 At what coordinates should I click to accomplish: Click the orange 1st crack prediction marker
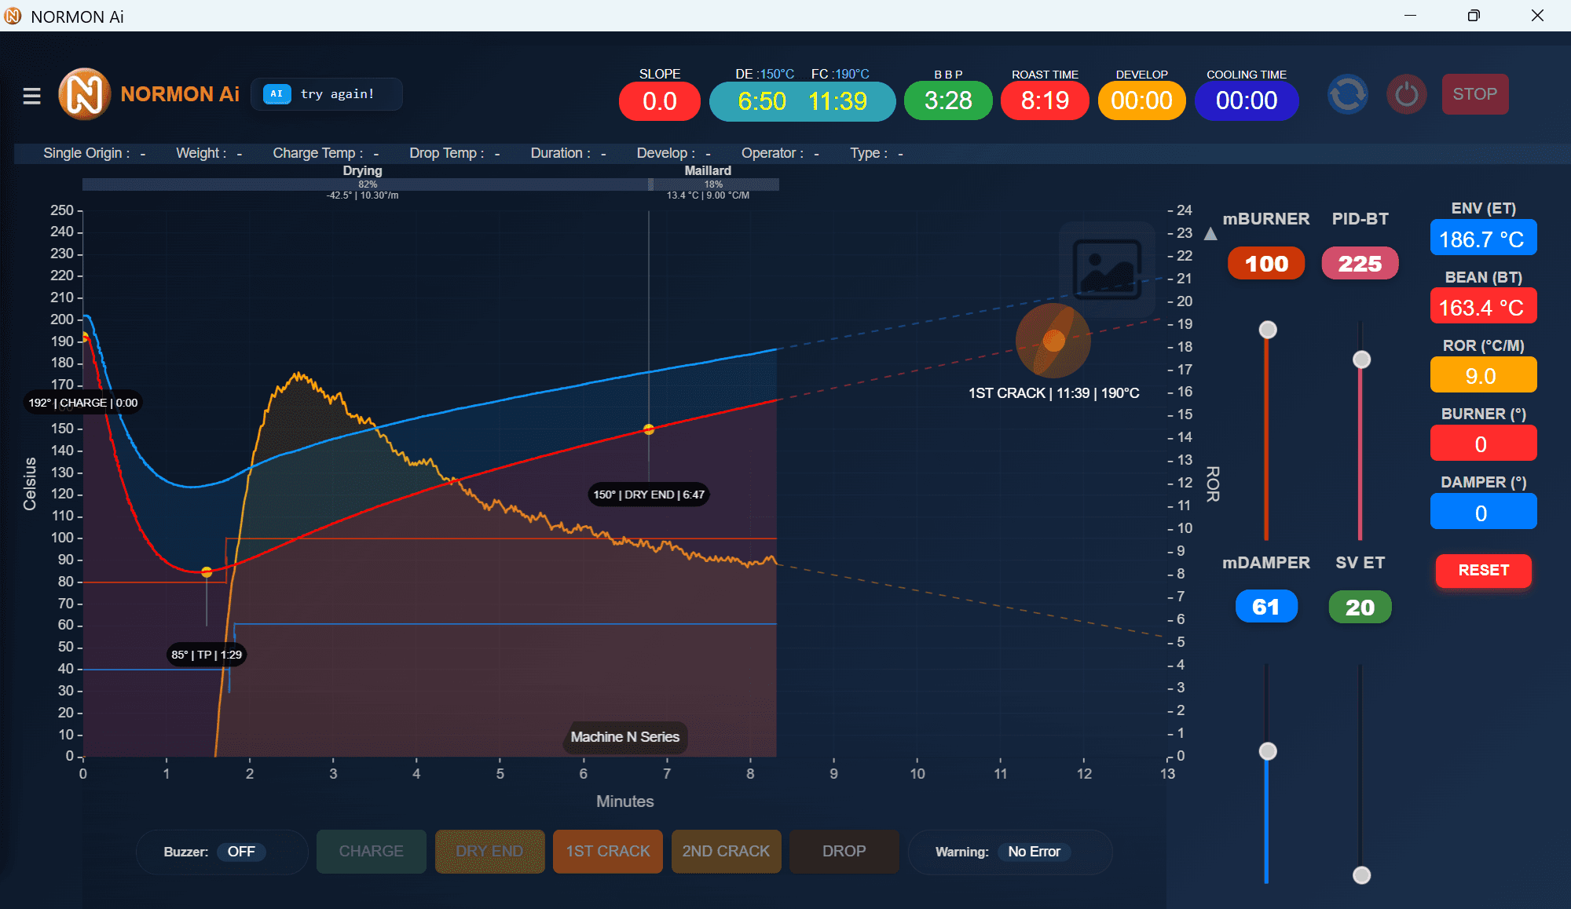point(1053,341)
